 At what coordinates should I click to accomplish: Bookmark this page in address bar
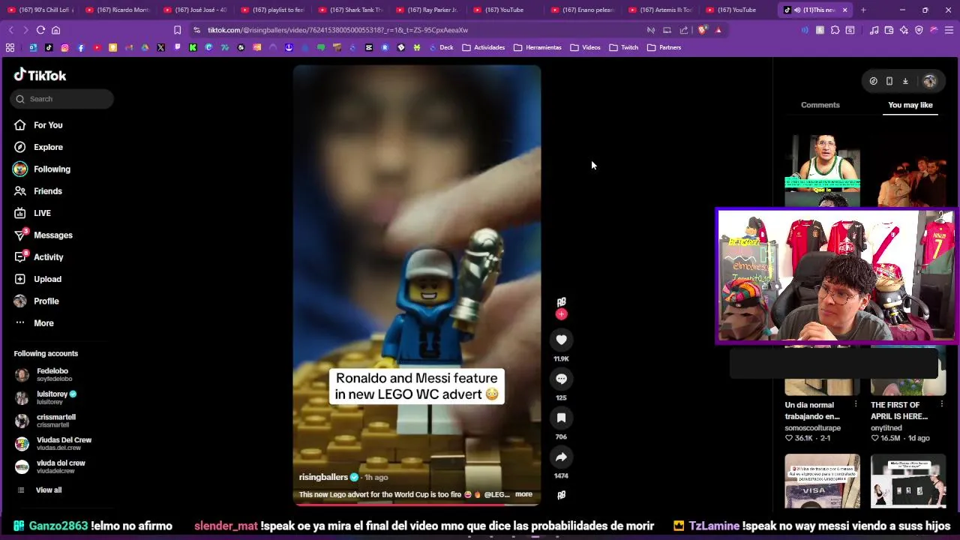click(x=177, y=30)
